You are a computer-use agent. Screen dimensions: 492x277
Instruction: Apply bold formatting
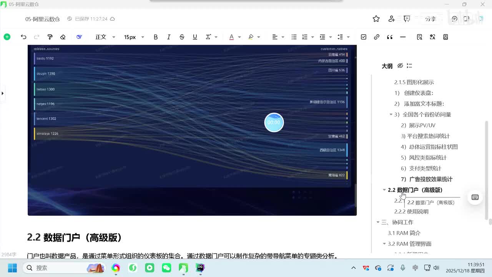[x=156, y=37]
